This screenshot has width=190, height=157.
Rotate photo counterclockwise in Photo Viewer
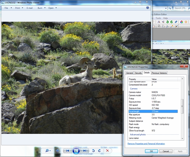point(93,151)
